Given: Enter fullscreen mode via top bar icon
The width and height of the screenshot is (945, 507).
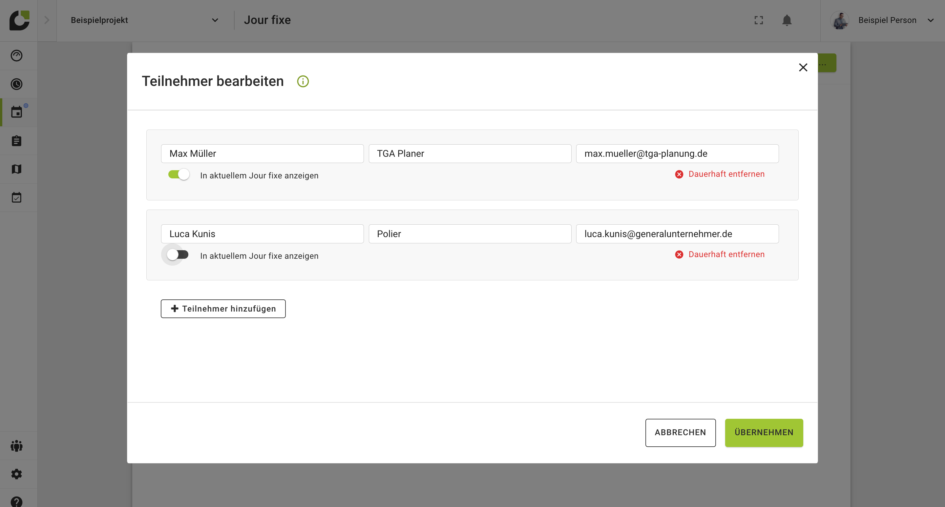Looking at the screenshot, I should tap(759, 20).
